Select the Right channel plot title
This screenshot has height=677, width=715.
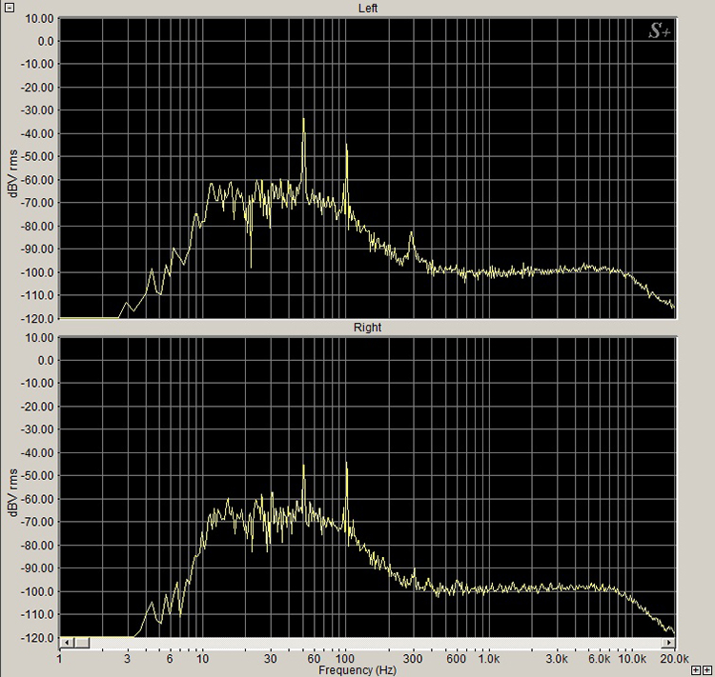pos(367,328)
